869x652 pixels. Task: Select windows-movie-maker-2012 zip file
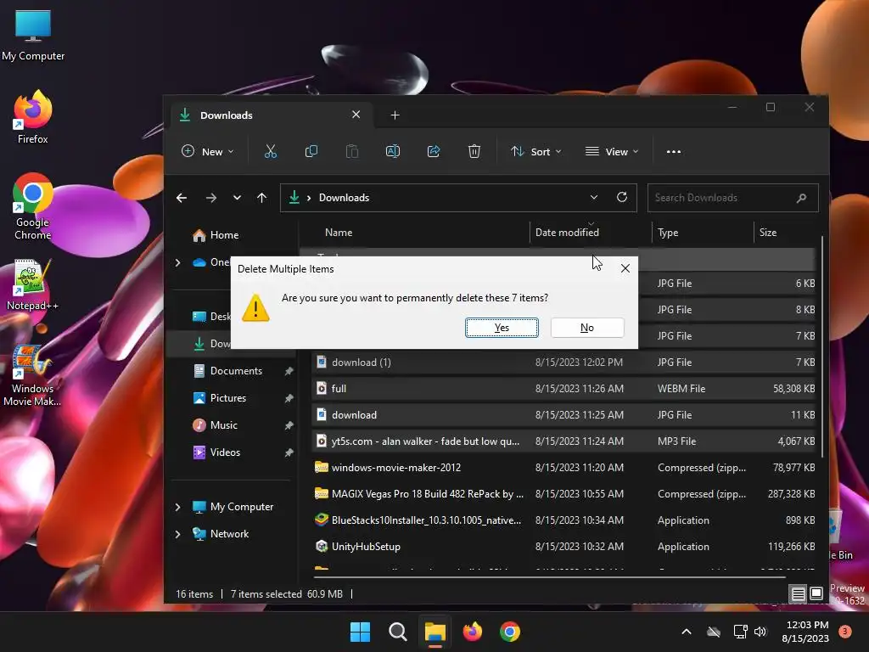[x=563, y=468]
